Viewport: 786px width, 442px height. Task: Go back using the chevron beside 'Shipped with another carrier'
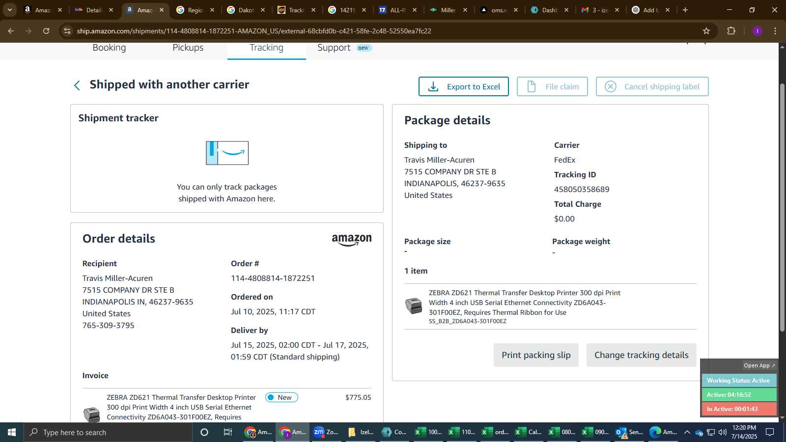77,85
